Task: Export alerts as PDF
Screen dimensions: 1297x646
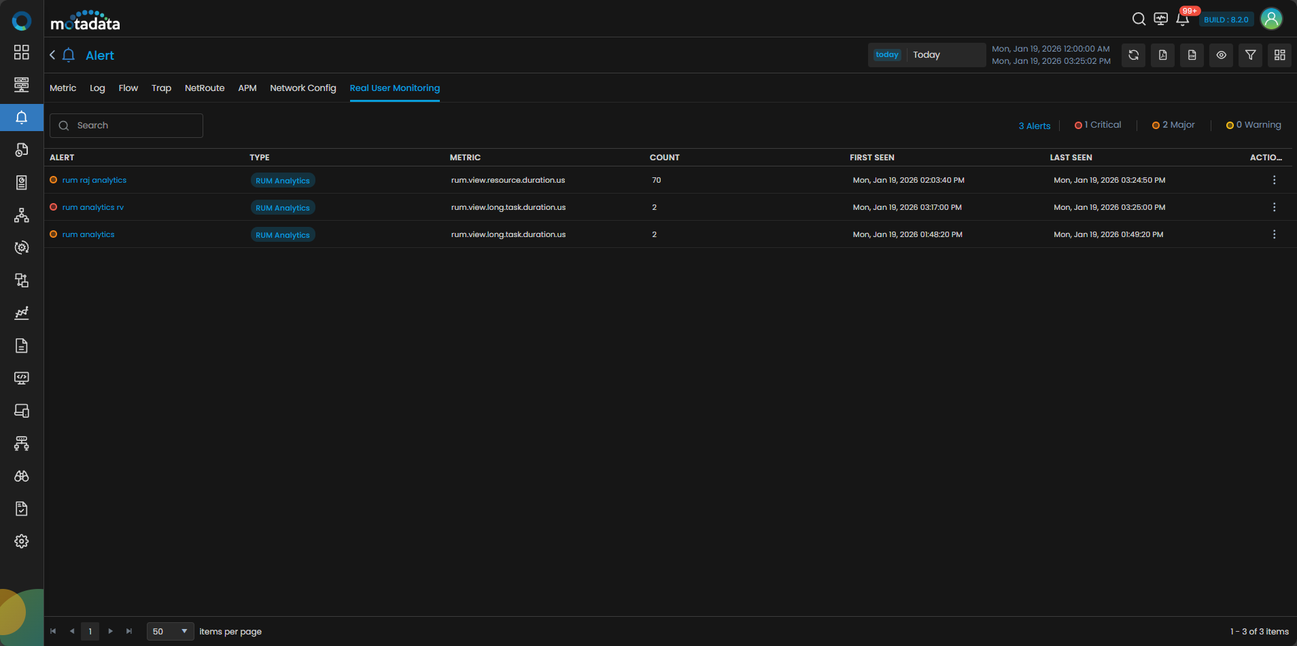Action: [x=1162, y=55]
